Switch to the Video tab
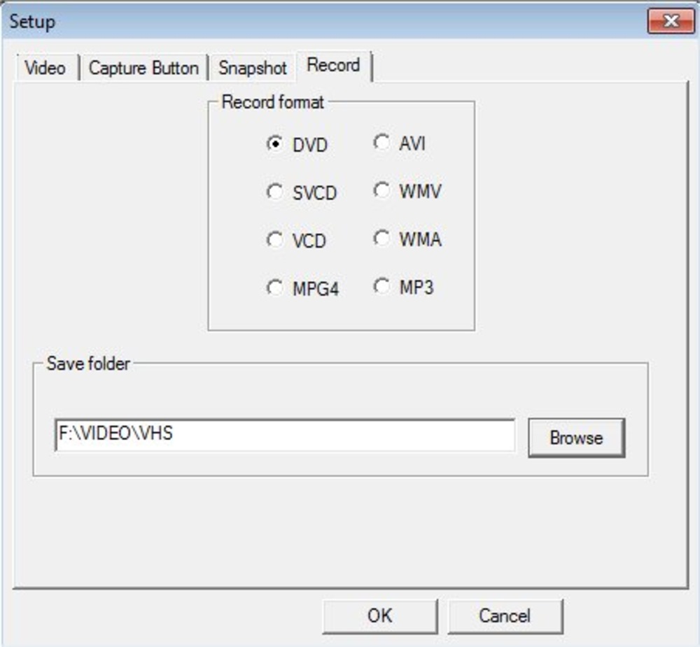This screenshot has height=647, width=700. (45, 68)
